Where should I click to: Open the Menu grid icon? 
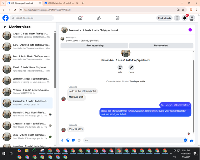coord(177,18)
